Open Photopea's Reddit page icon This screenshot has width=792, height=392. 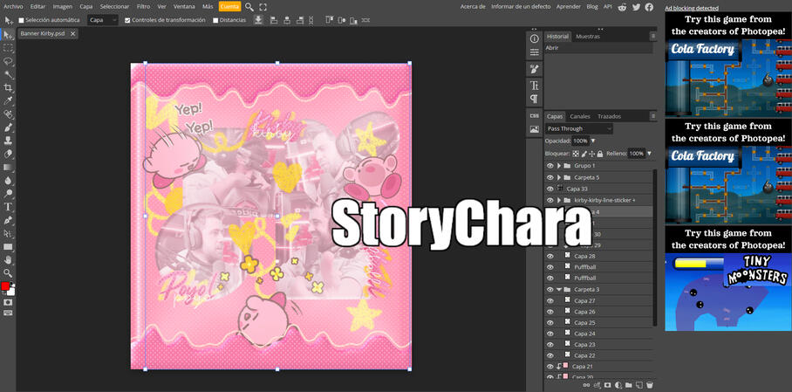[622, 6]
